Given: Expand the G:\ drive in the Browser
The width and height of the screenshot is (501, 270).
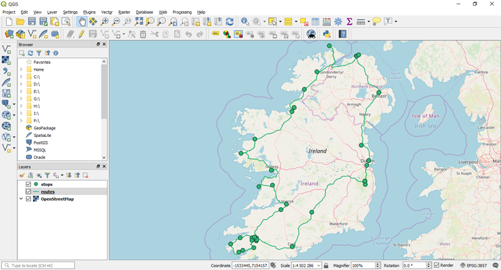Looking at the screenshot, I should click(21, 99).
